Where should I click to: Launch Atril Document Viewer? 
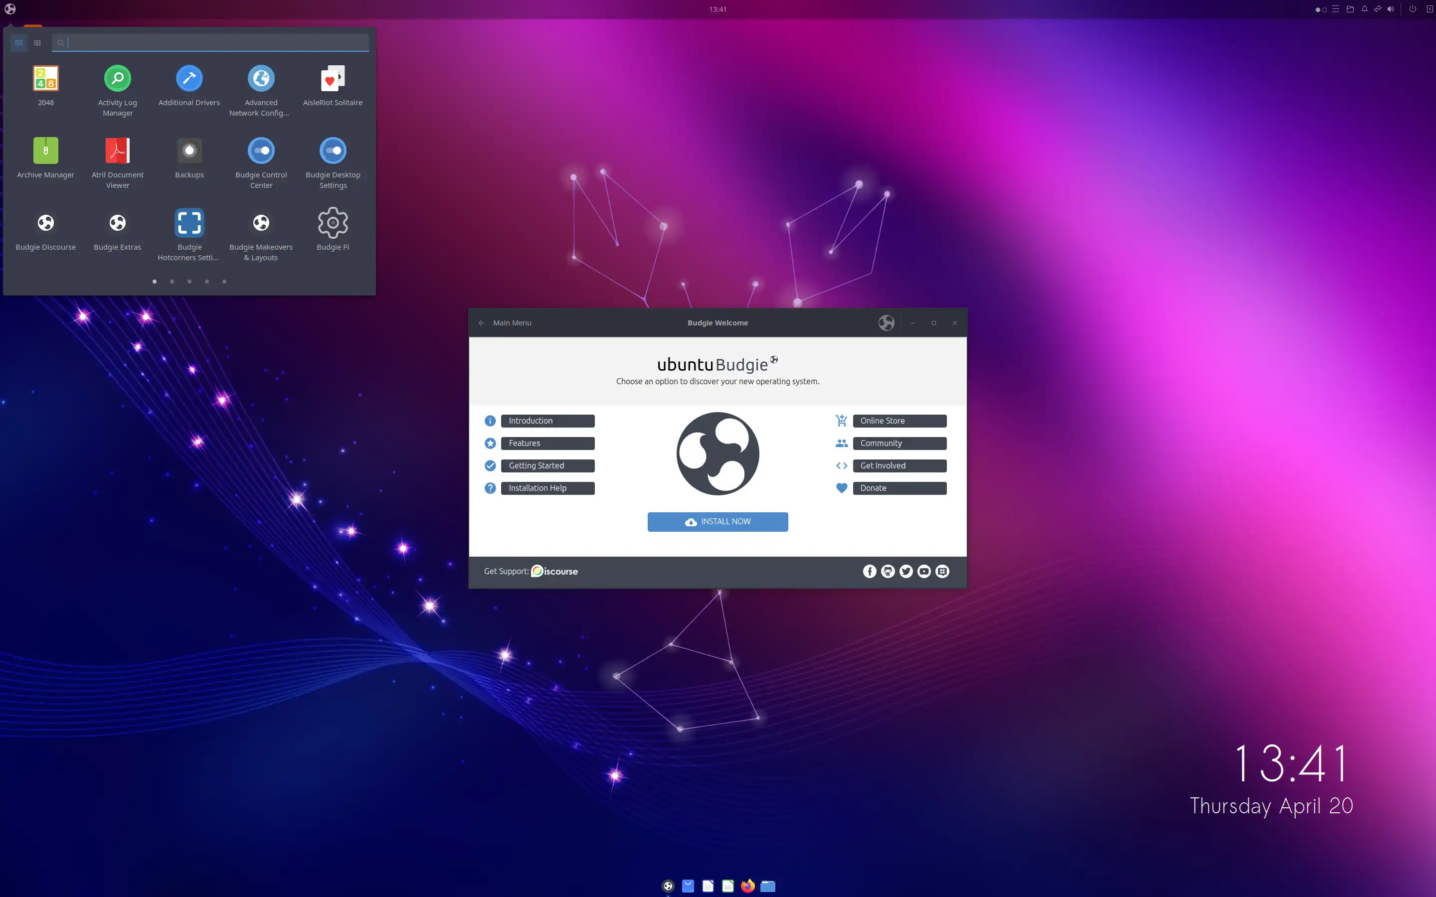pyautogui.click(x=118, y=150)
